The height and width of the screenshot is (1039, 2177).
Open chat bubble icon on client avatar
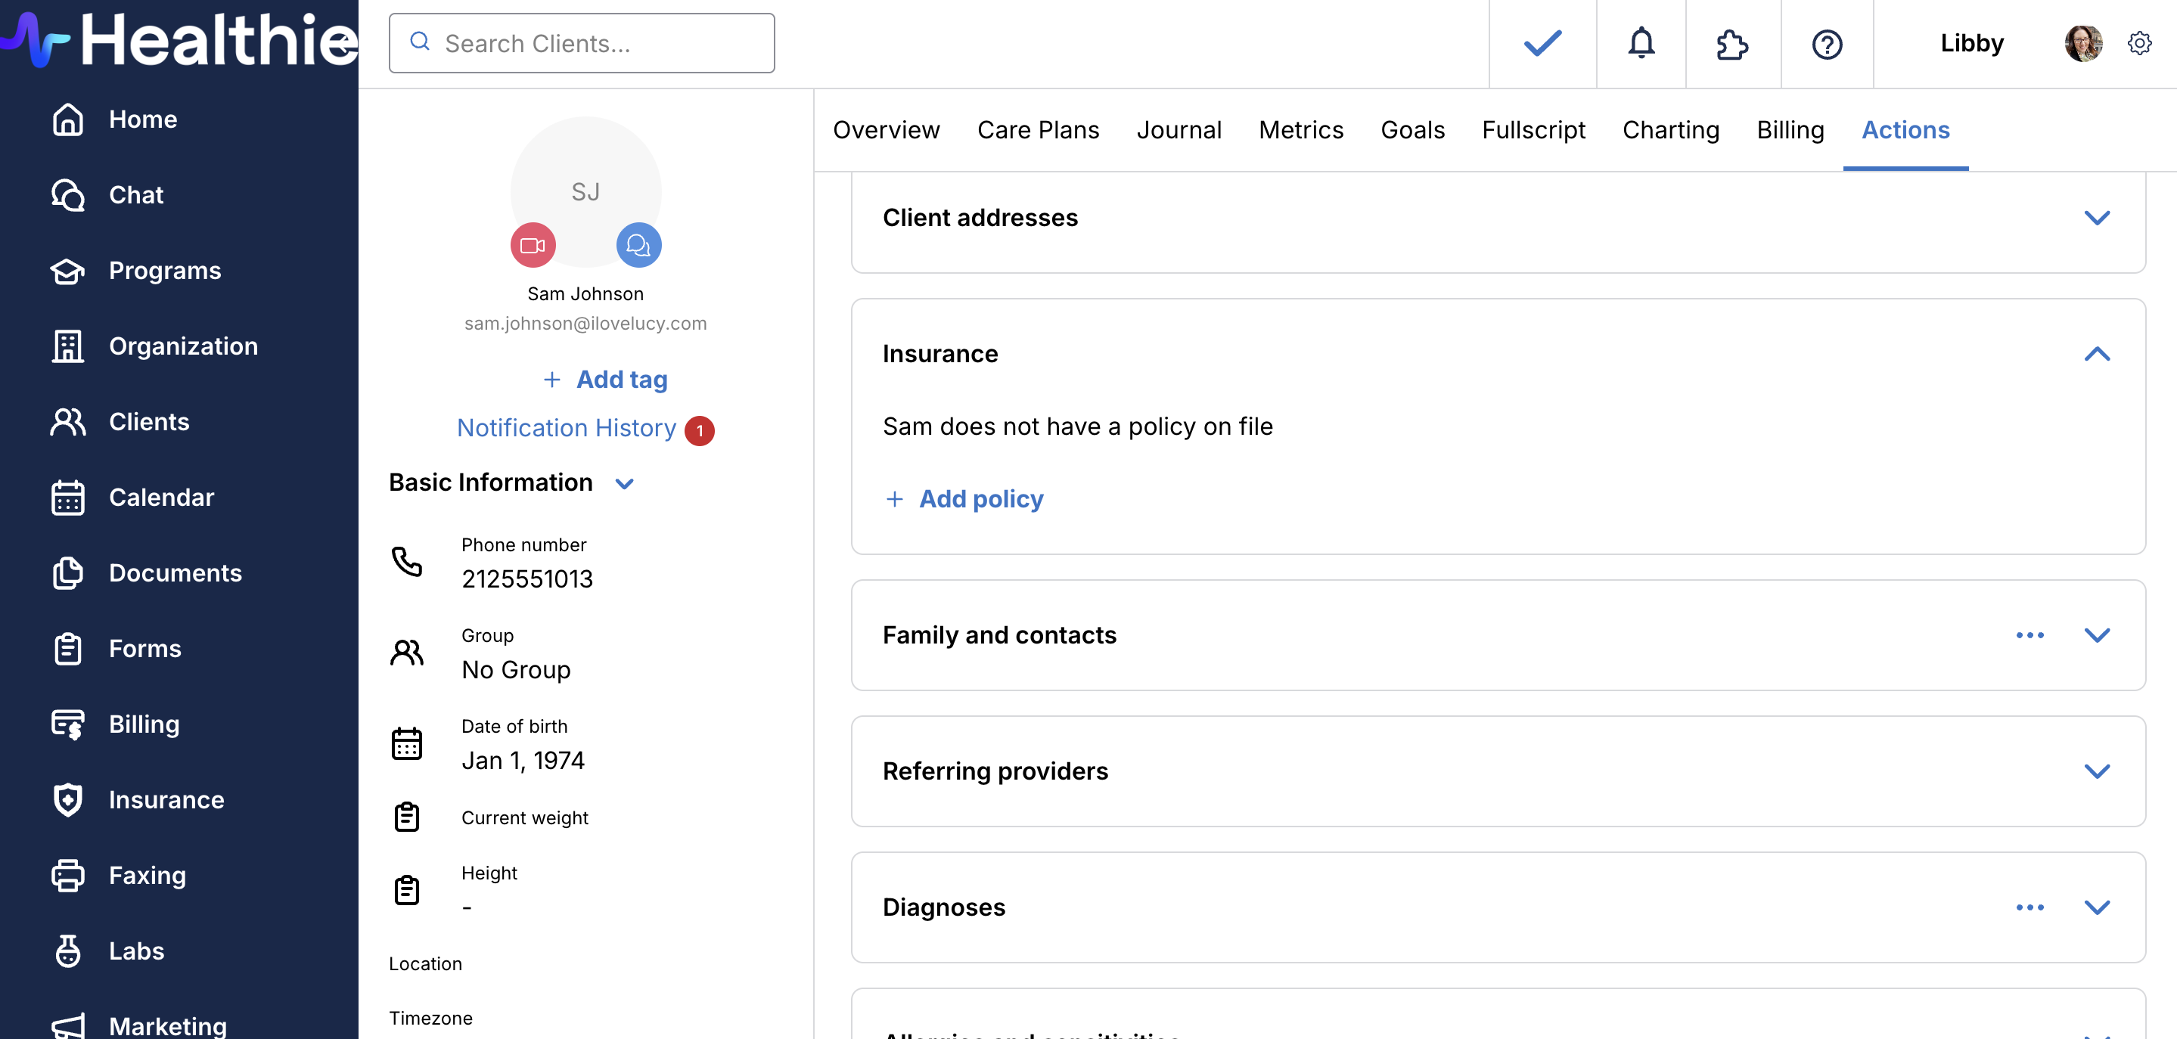pyautogui.click(x=638, y=245)
